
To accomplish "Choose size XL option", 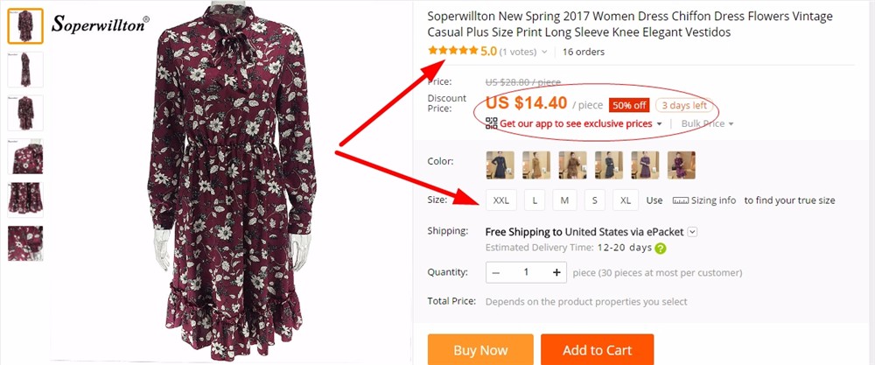I will click(x=626, y=200).
